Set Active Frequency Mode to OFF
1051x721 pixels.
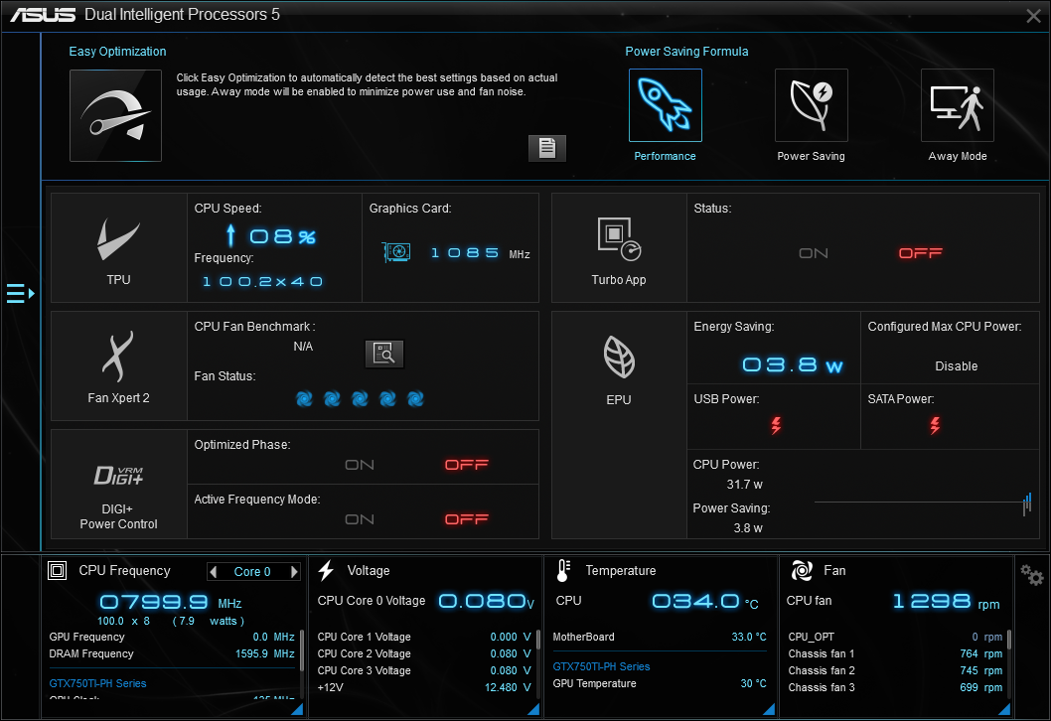pos(467,520)
